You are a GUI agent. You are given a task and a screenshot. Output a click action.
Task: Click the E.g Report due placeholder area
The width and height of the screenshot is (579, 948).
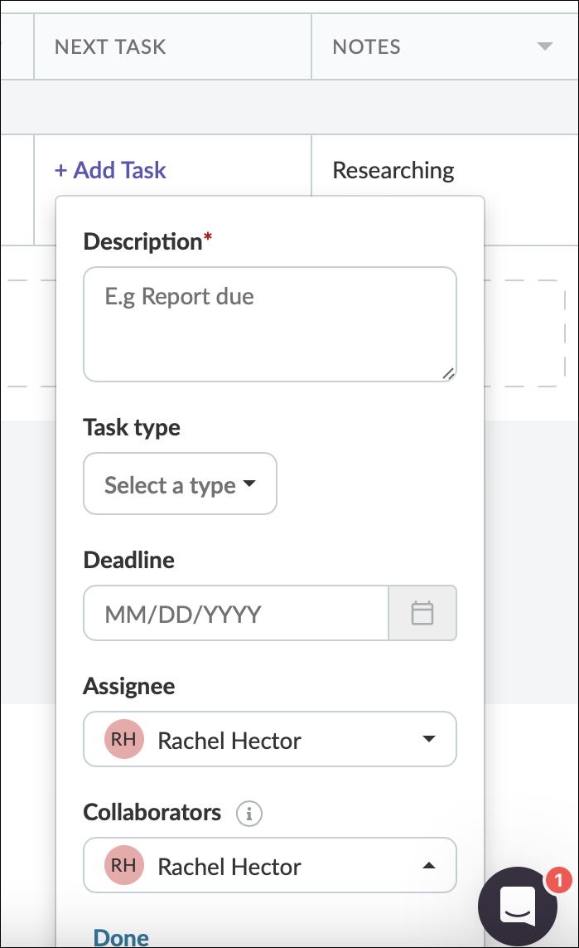(x=178, y=296)
